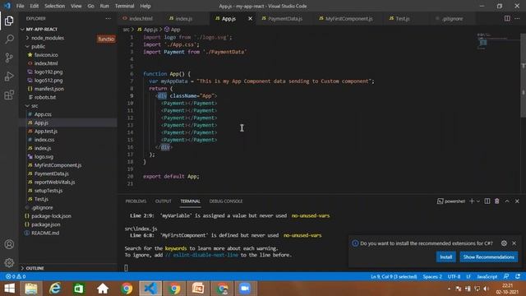Image resolution: width=526 pixels, height=296 pixels.
Task: Change the UTF-8 encoding
Action: [x=454, y=276]
